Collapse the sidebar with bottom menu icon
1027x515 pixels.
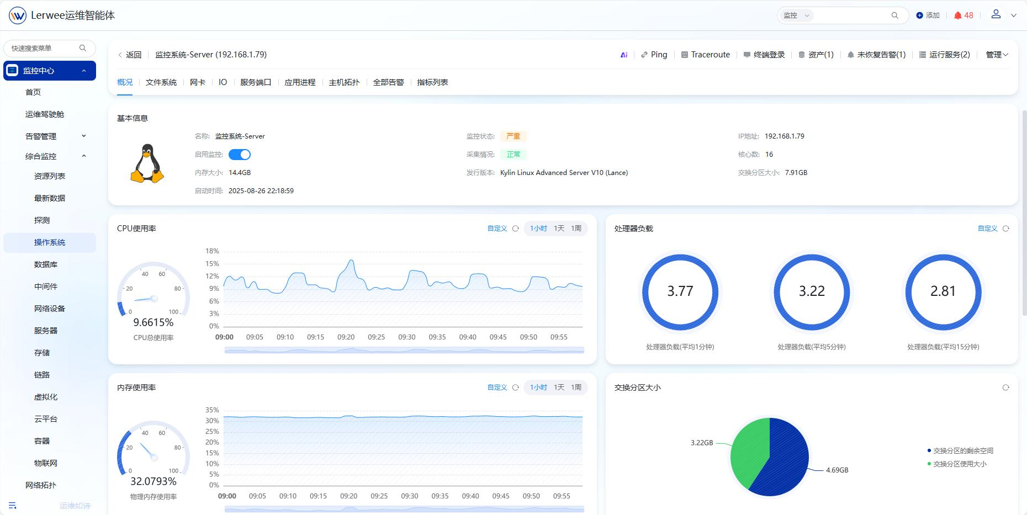click(13, 506)
